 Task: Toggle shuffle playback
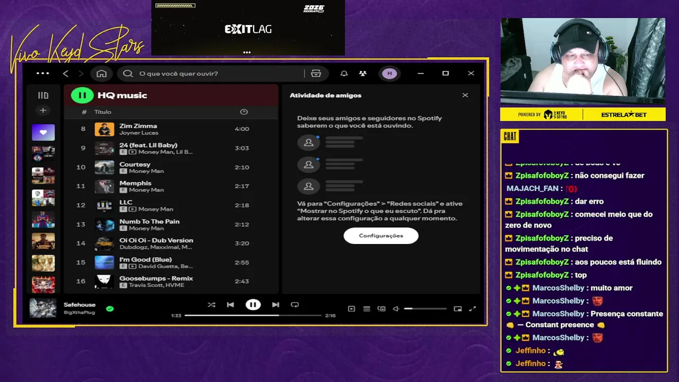pos(212,305)
